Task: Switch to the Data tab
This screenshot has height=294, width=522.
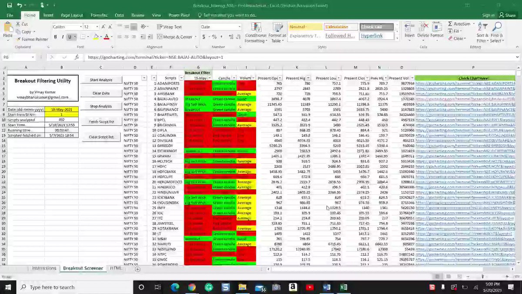Action: [119, 15]
